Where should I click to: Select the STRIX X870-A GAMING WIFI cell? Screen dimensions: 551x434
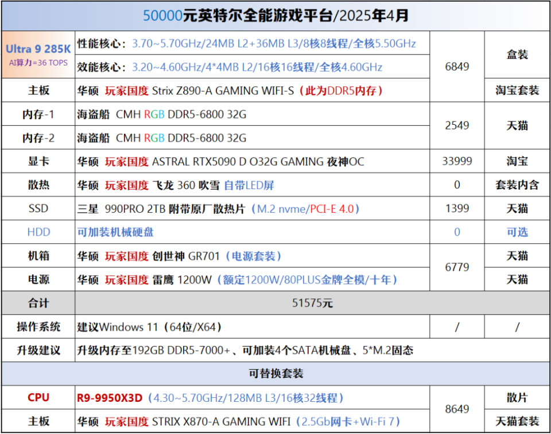(253, 421)
